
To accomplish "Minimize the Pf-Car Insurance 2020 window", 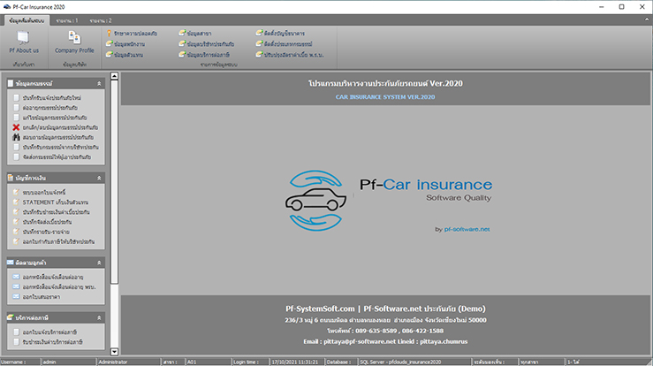I will point(602,7).
